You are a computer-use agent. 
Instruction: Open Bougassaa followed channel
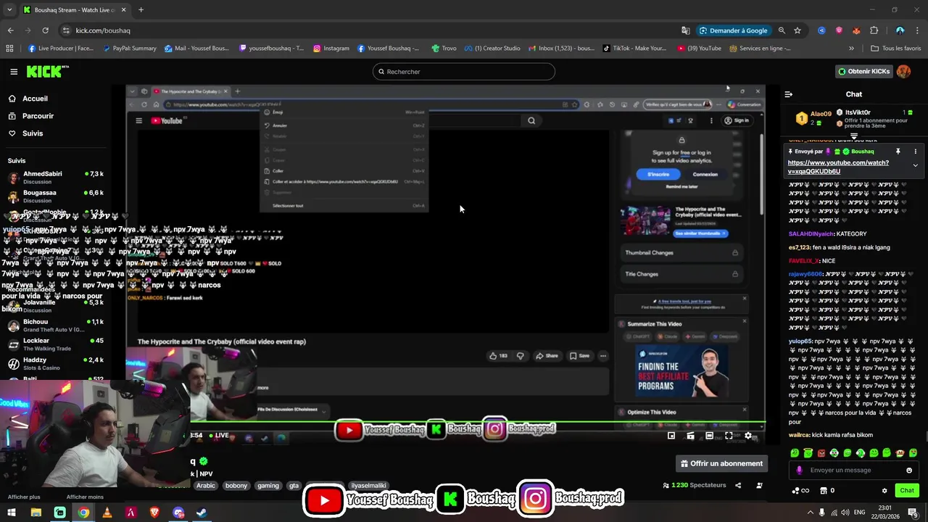57,196
